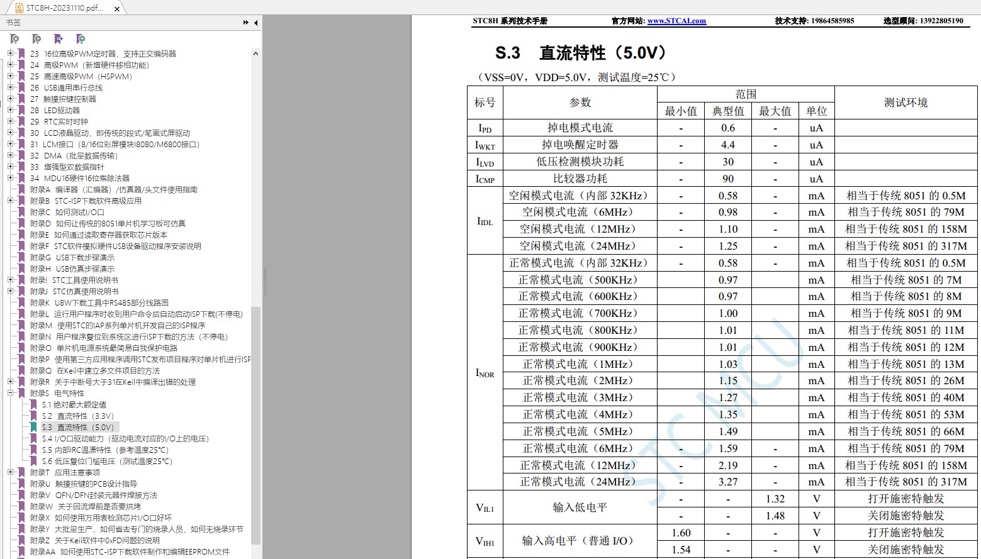Click bookmark icon beside S.6 低压复位门槛电压
981x559 pixels.
pyautogui.click(x=34, y=461)
